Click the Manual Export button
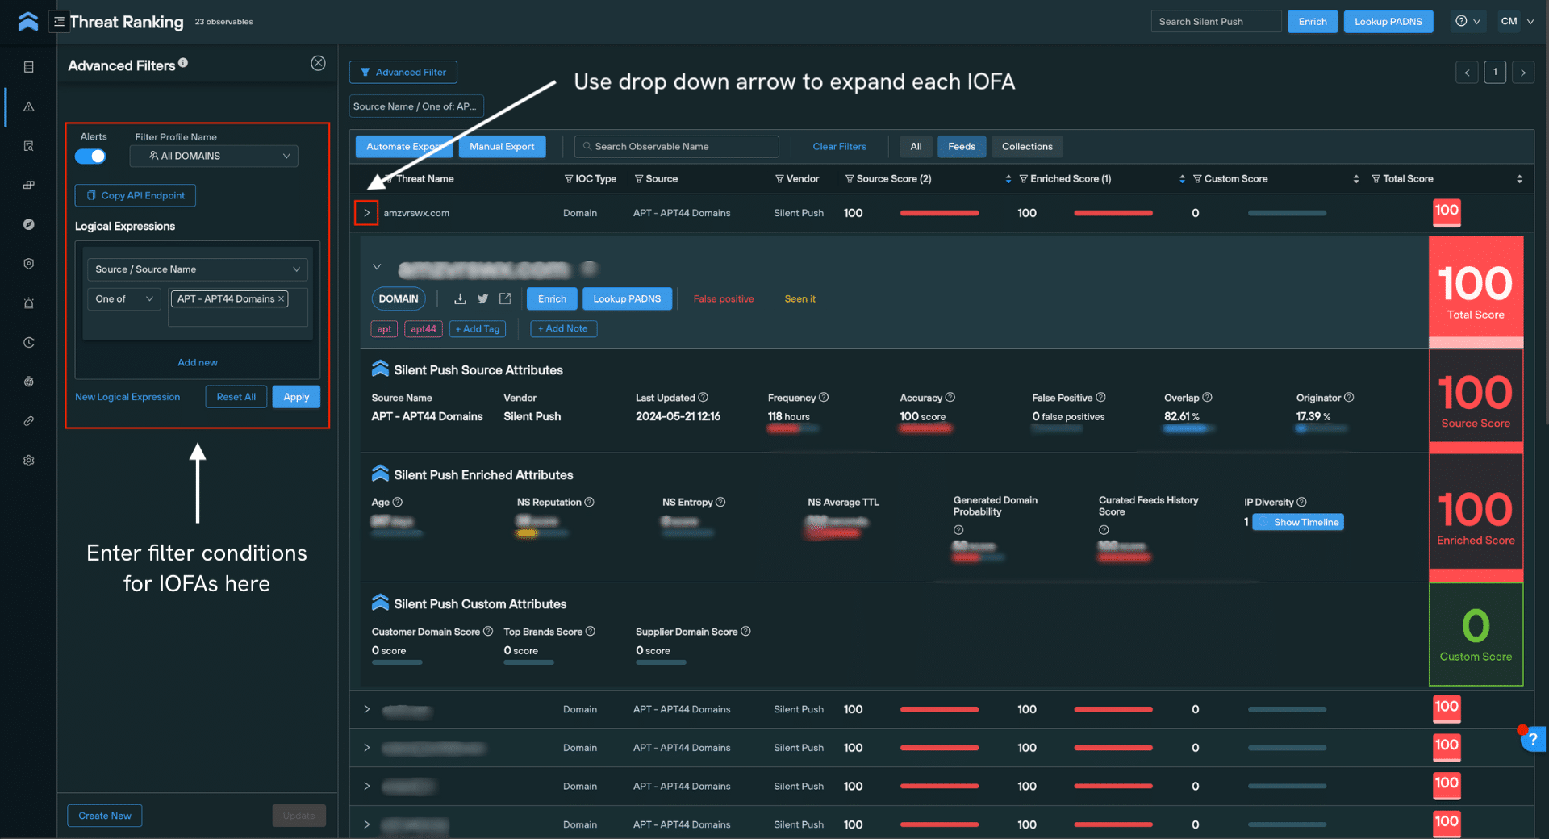The height and width of the screenshot is (839, 1549). coord(502,147)
